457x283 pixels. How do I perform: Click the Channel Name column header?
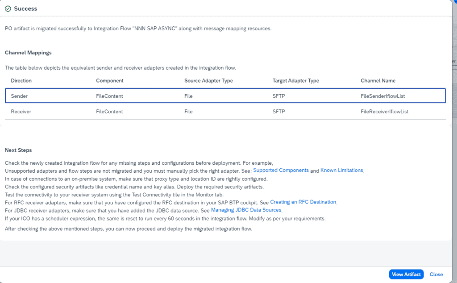coord(378,80)
